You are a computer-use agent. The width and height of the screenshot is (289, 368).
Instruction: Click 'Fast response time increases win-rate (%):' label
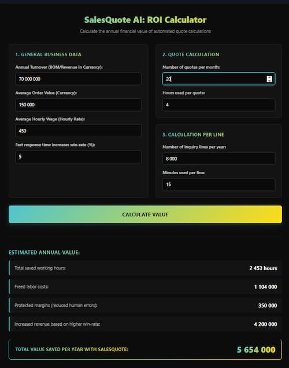(x=55, y=145)
